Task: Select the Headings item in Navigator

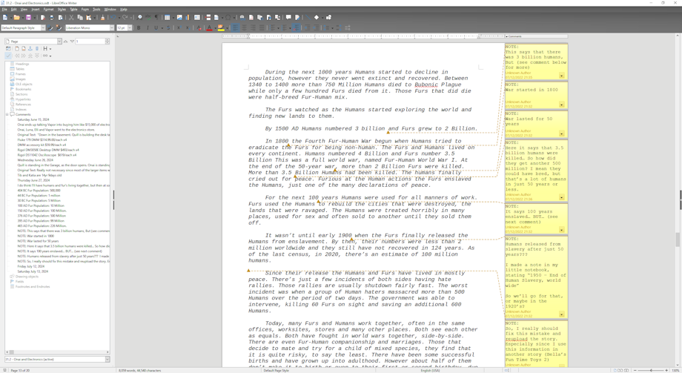Action: [22, 64]
